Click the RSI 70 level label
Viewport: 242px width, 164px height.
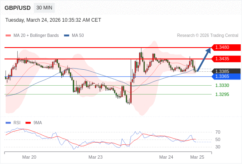[218, 132]
